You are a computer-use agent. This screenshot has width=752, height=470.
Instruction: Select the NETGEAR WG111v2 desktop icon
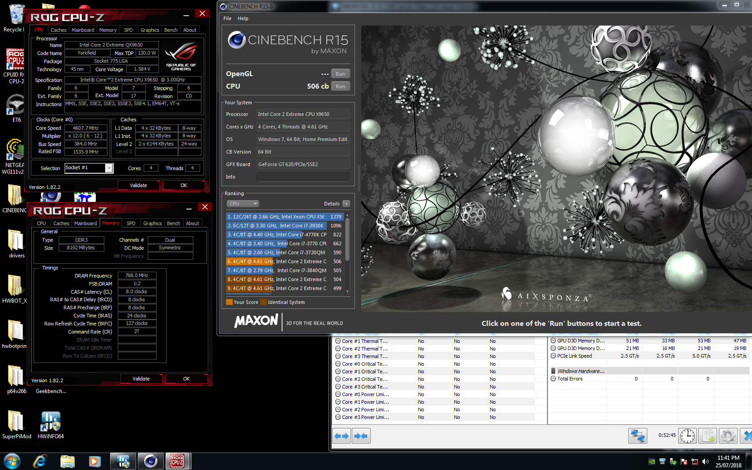coord(14,157)
